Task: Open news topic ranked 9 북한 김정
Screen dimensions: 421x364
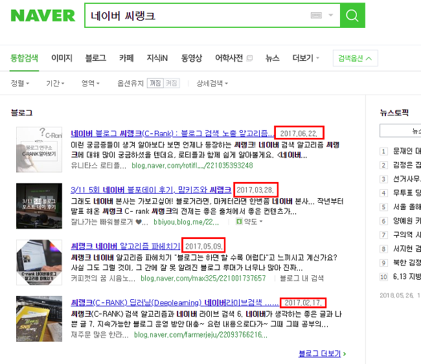Action: [x=407, y=263]
